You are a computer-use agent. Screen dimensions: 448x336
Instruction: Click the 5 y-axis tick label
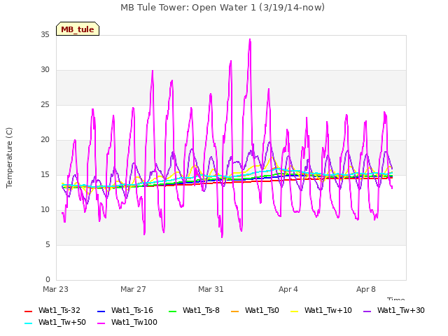click(48, 245)
